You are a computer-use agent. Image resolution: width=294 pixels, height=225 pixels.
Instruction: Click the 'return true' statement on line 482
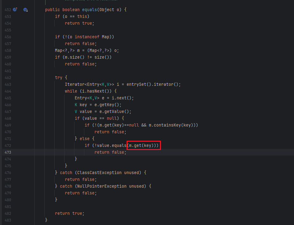pos(69,213)
